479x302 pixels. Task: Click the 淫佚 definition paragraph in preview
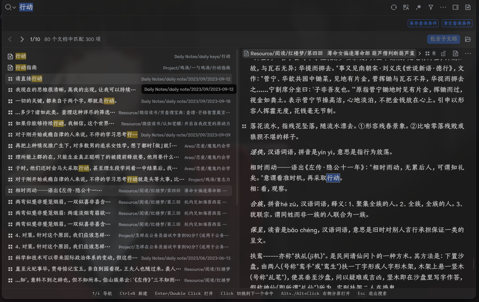(322, 152)
